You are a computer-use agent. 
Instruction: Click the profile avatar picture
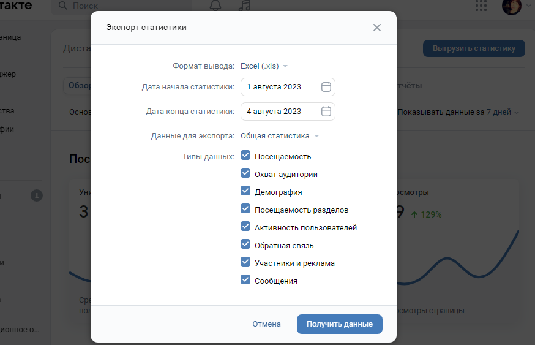[x=512, y=6]
